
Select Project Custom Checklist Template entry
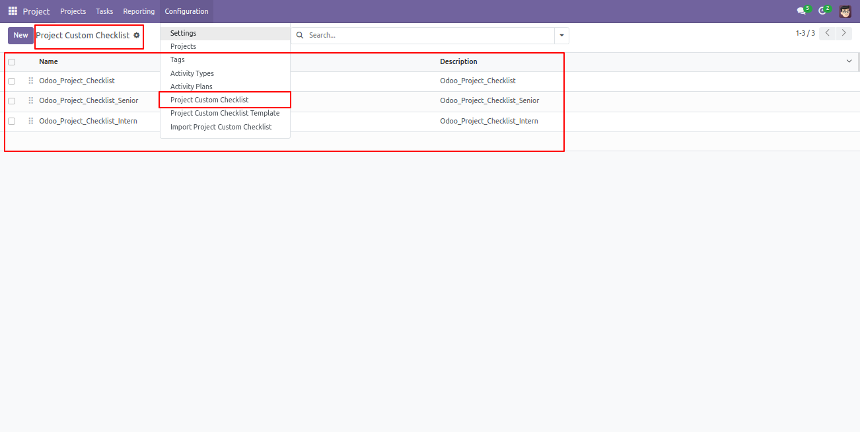[225, 113]
